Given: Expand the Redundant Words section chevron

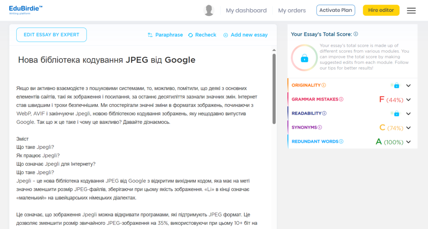Looking at the screenshot, I should click(408, 142).
